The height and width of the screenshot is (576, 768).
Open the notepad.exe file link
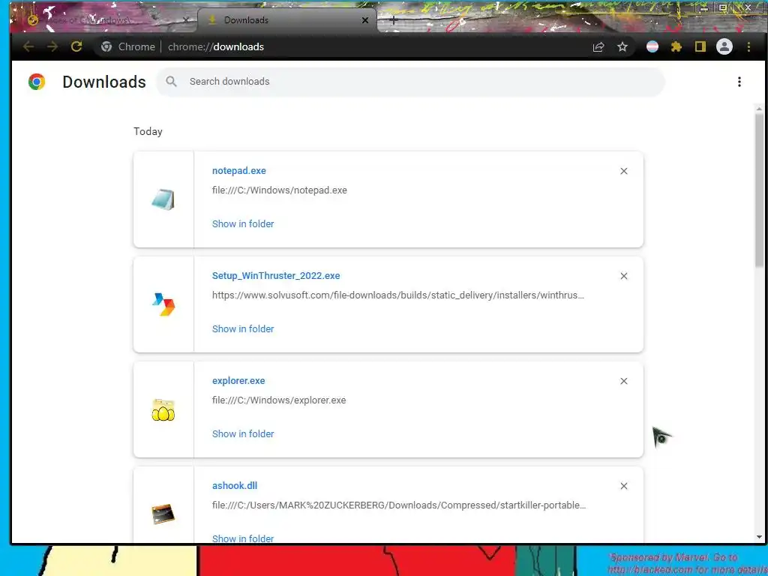pyautogui.click(x=239, y=170)
